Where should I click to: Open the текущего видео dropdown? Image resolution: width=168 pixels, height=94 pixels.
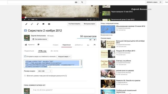[x=64, y=57]
